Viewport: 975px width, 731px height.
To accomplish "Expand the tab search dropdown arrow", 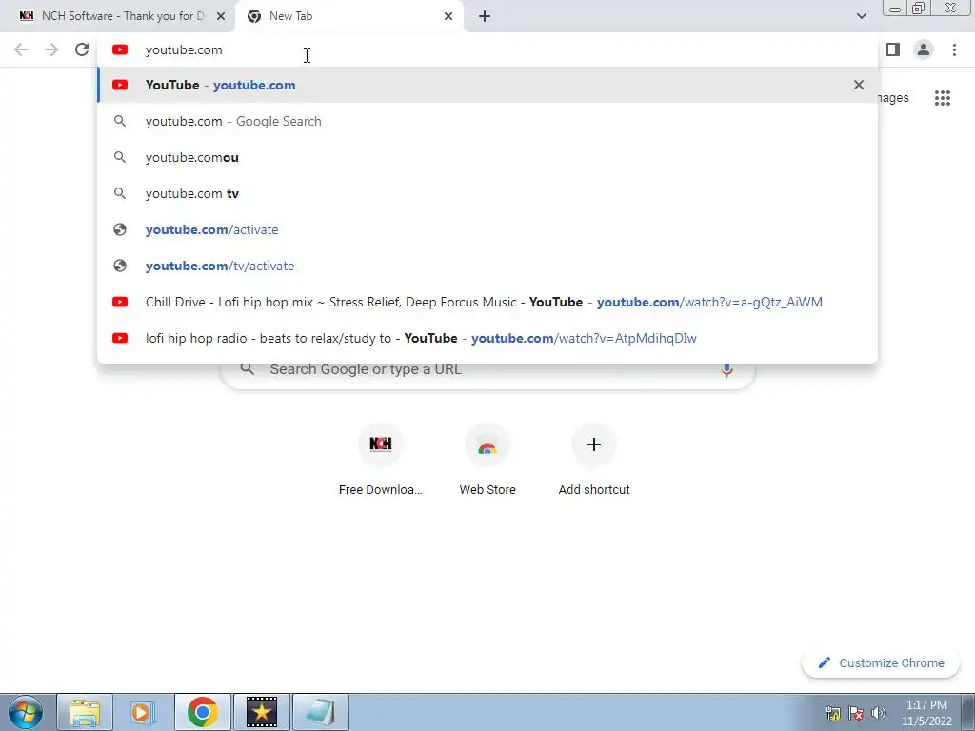I will (x=861, y=16).
